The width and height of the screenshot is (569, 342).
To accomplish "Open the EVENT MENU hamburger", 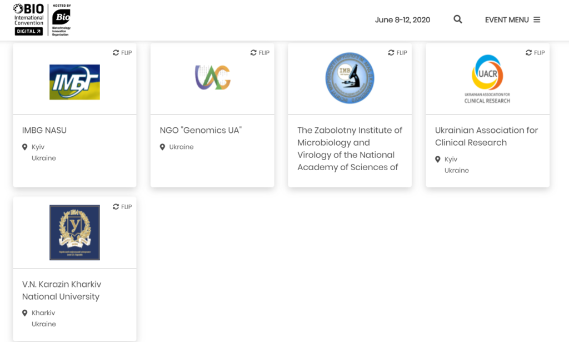I will click(512, 20).
